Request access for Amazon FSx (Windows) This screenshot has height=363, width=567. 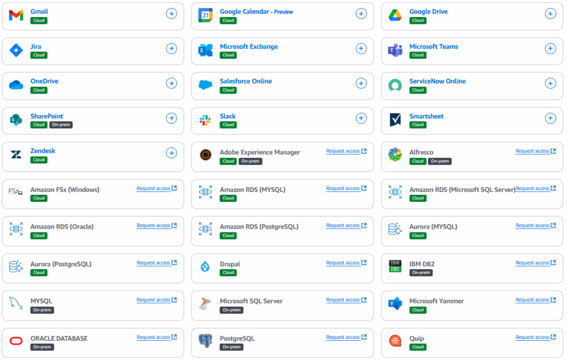[157, 188]
